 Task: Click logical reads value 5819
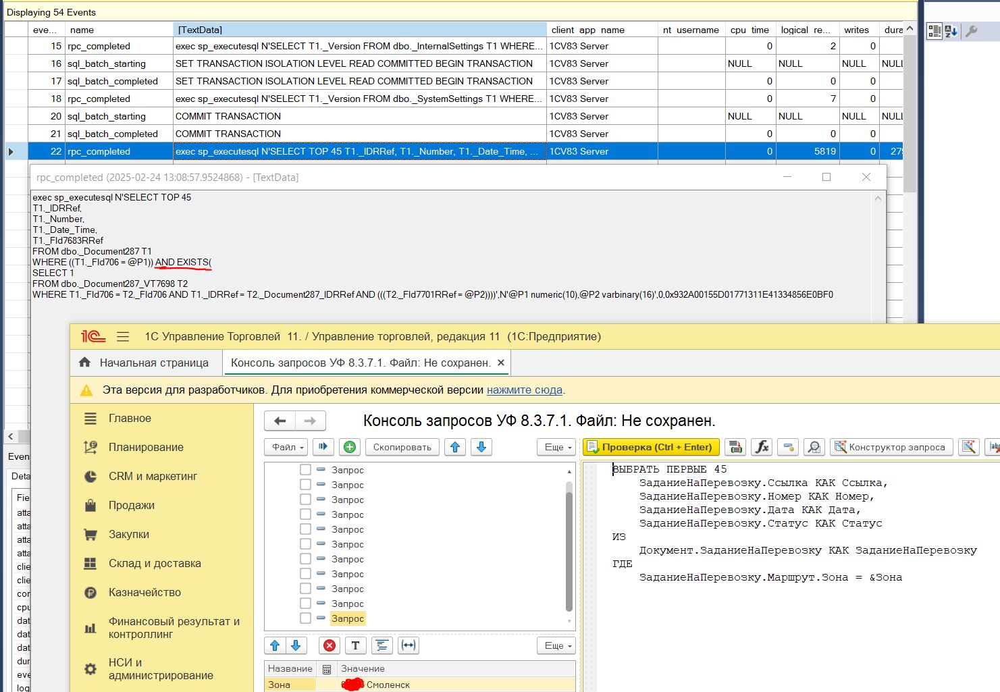pos(808,151)
